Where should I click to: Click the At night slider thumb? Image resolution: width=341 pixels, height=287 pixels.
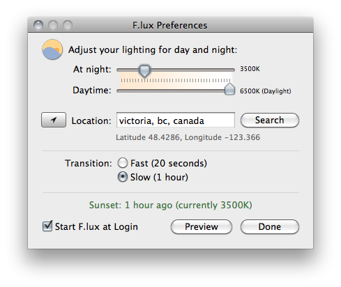tap(144, 70)
